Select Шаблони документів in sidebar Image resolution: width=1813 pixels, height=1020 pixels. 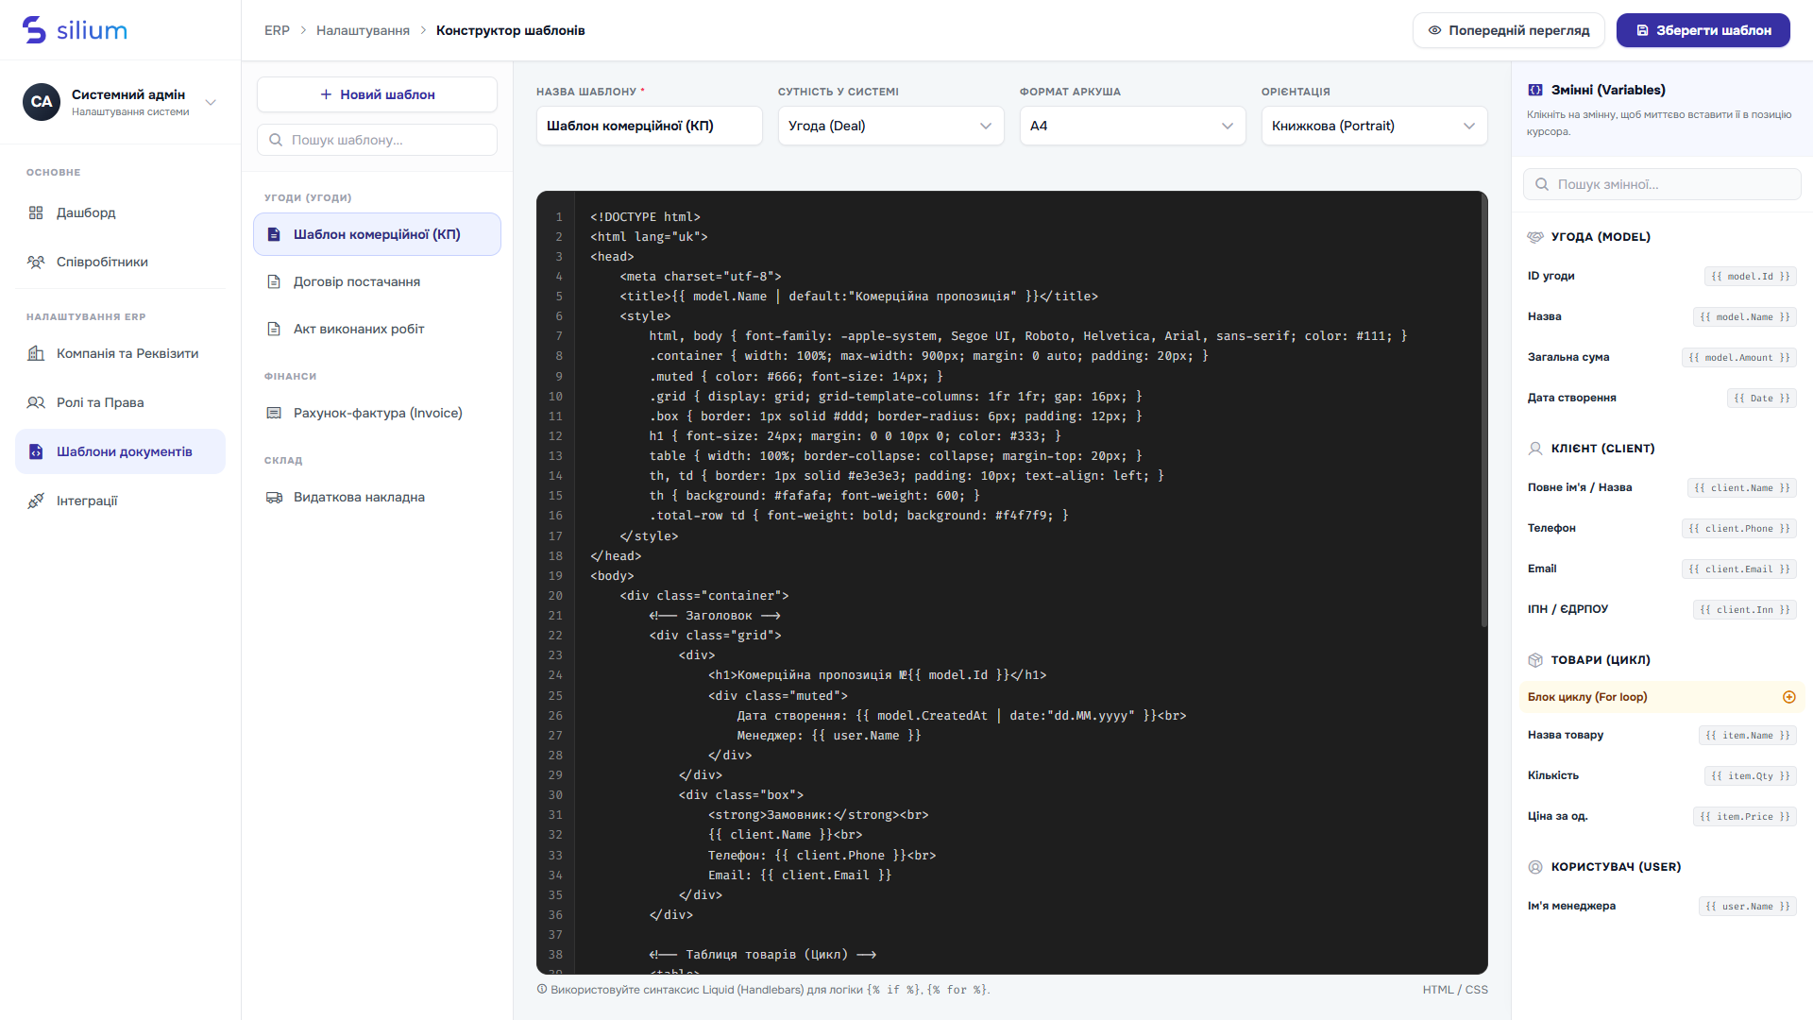tap(120, 451)
